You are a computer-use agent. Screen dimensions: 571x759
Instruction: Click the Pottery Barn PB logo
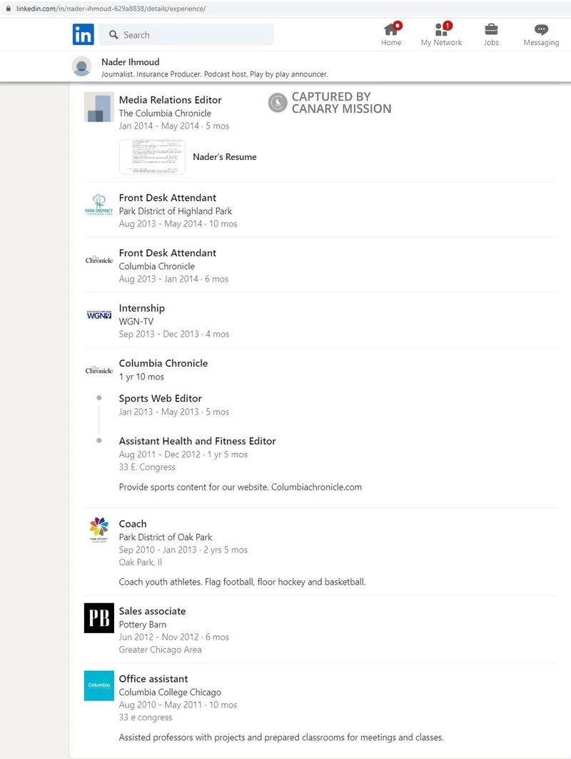pos(99,618)
